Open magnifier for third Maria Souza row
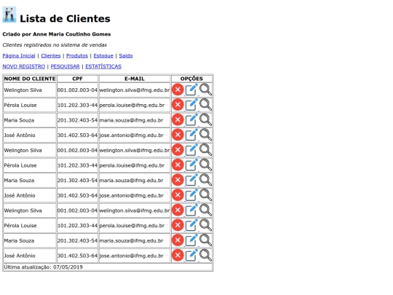Viewport: 393px width, 295px height. [205, 240]
